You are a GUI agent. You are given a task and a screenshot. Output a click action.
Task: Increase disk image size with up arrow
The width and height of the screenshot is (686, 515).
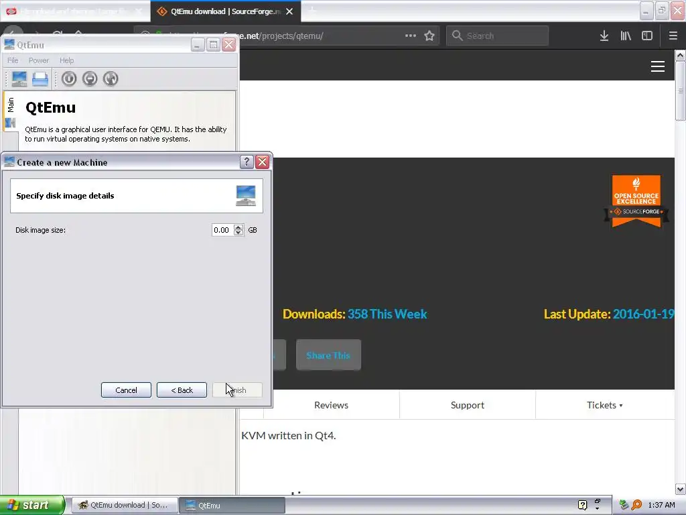tap(238, 227)
